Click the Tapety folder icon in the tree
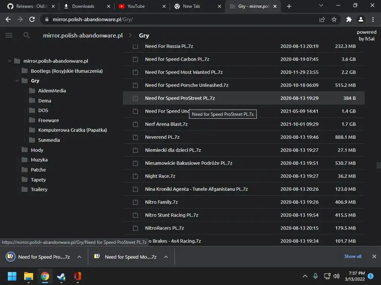 click(x=25, y=180)
